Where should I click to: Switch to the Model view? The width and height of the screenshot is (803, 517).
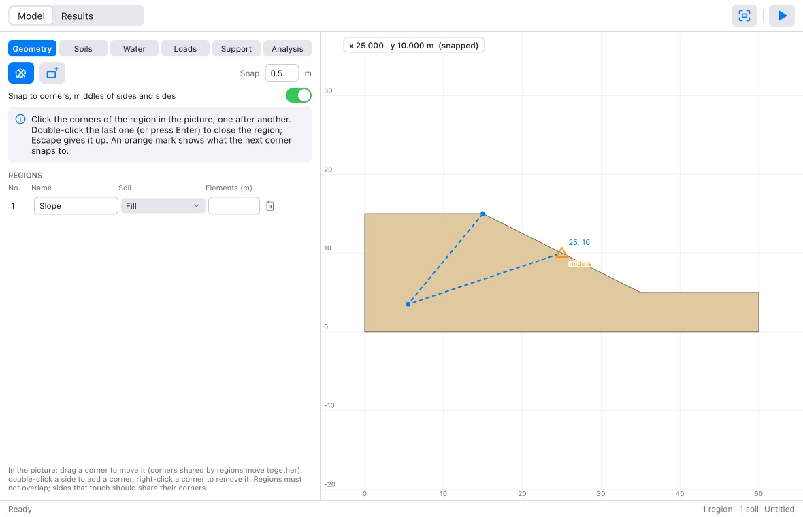(x=31, y=16)
